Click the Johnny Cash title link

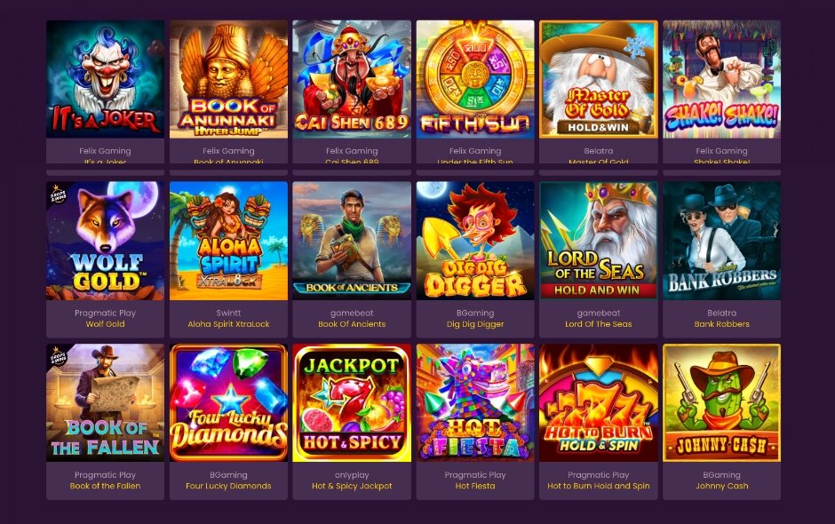tap(721, 486)
